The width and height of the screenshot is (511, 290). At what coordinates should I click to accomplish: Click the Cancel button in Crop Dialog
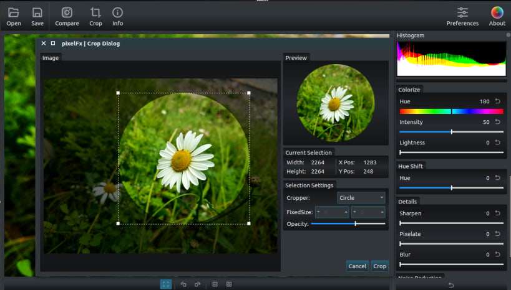[x=357, y=266]
